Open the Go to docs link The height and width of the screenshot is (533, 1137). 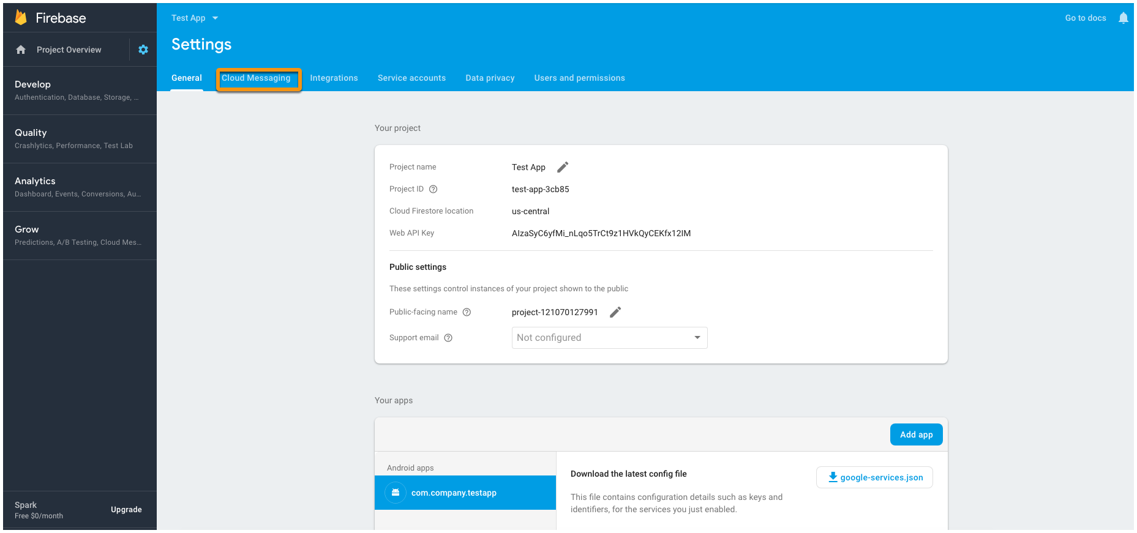pos(1086,18)
